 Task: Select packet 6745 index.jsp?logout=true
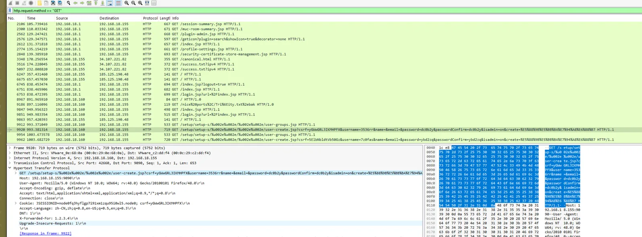click(x=324, y=84)
